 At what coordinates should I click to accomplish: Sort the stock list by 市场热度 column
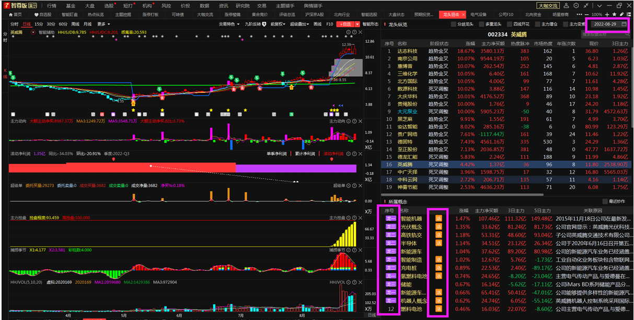[543, 44]
